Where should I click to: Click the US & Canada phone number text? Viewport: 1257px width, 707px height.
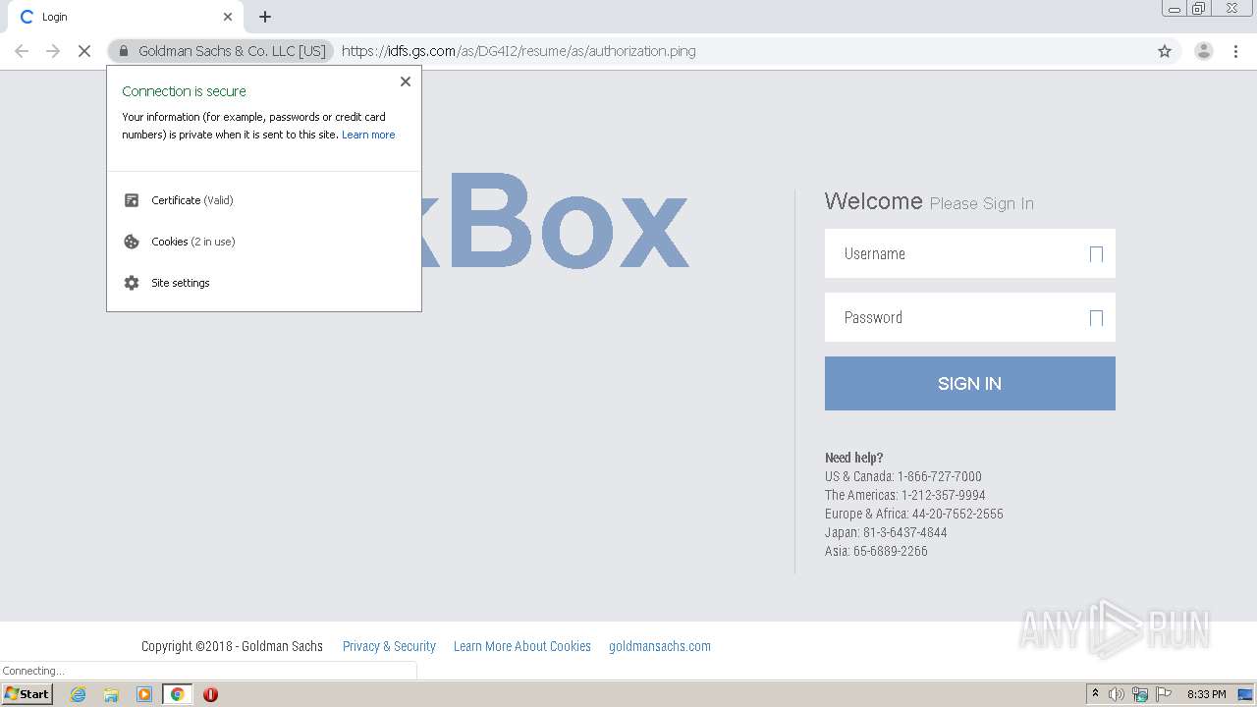[x=903, y=476]
